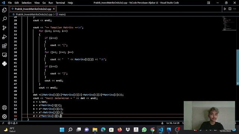Open Firefox from the taskbar

[x=119, y=130]
